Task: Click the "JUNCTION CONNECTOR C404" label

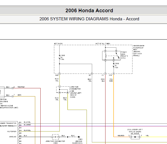Action: pos(55,142)
